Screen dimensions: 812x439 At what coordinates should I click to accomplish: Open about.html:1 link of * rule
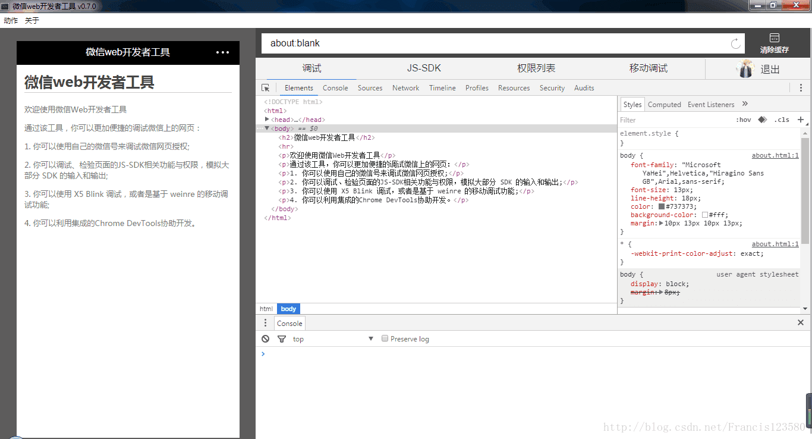(x=775, y=244)
